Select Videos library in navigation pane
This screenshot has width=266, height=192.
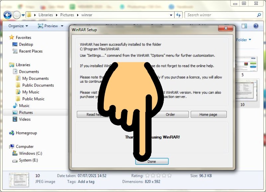25,119
